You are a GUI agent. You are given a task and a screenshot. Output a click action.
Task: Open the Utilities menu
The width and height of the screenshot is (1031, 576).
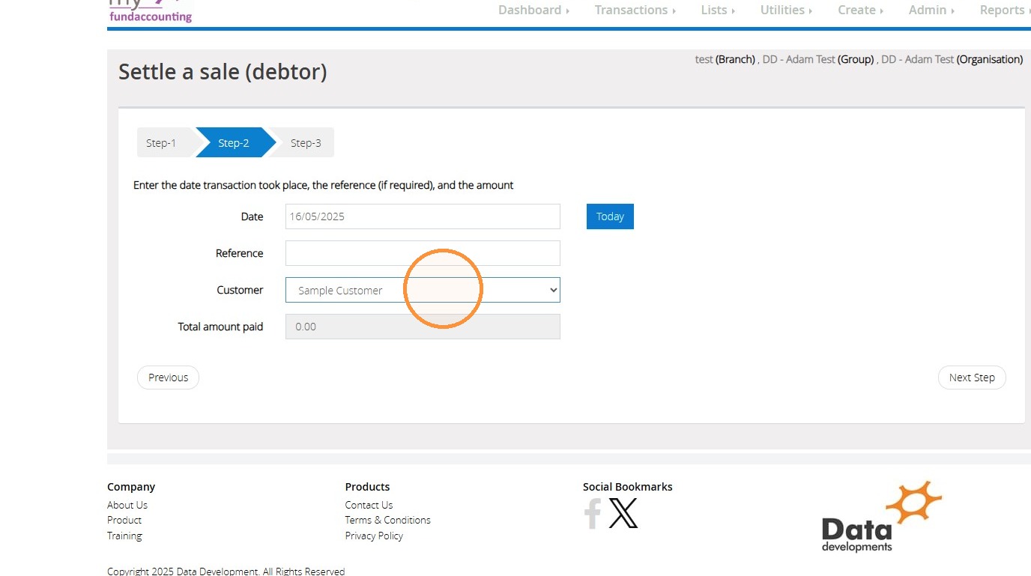point(786,10)
